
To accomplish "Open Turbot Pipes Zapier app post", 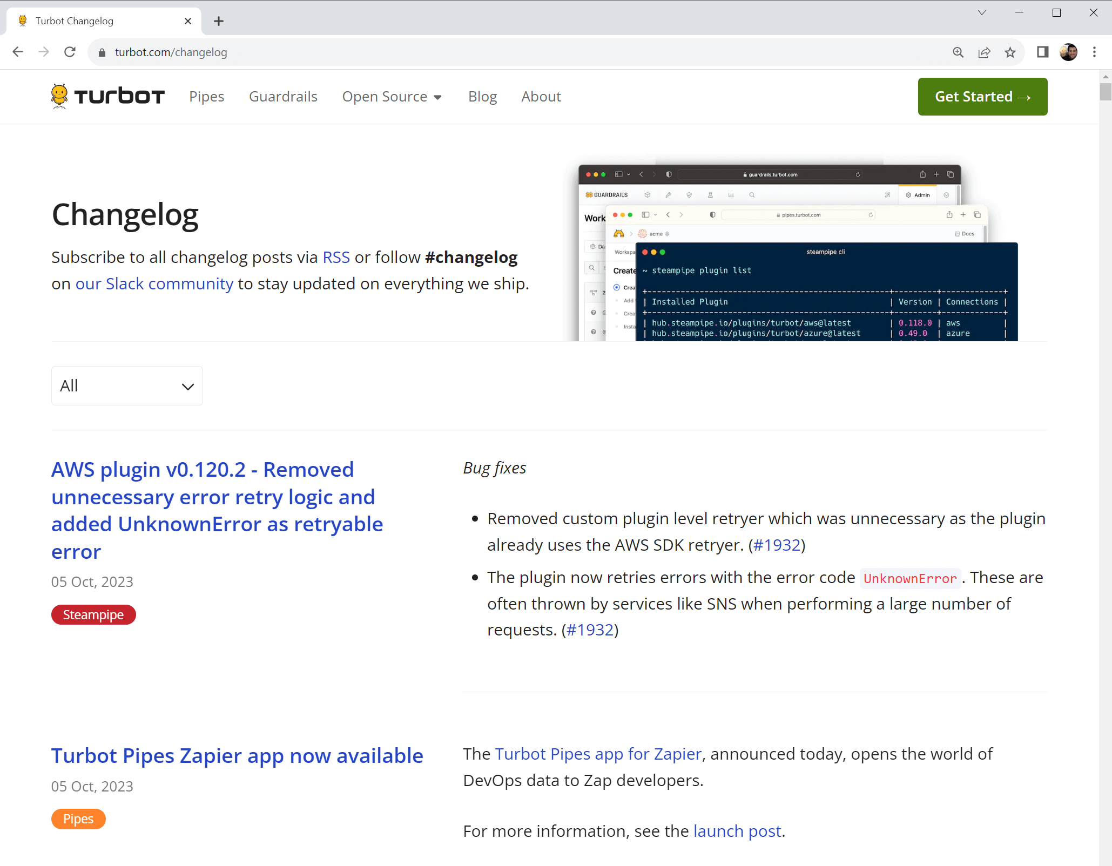I will (237, 756).
